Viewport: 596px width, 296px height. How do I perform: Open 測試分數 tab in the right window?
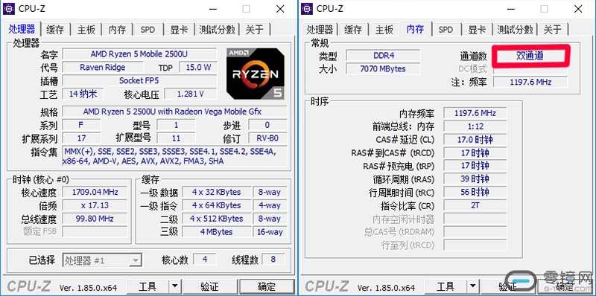[x=515, y=30]
